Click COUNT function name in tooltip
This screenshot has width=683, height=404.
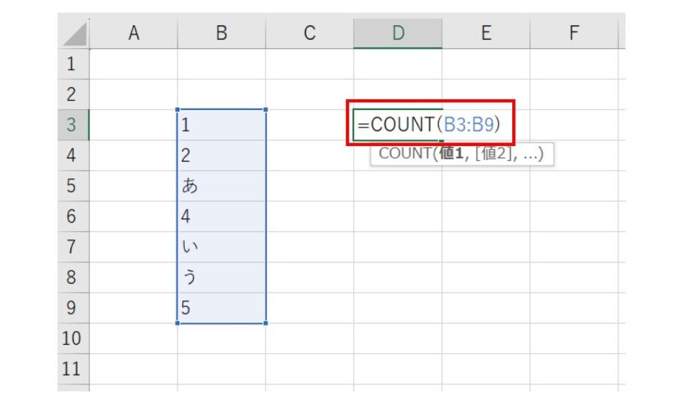pyautogui.click(x=404, y=154)
